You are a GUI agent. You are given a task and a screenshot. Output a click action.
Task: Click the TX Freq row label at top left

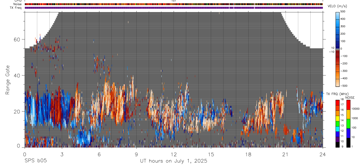coord(16,8)
